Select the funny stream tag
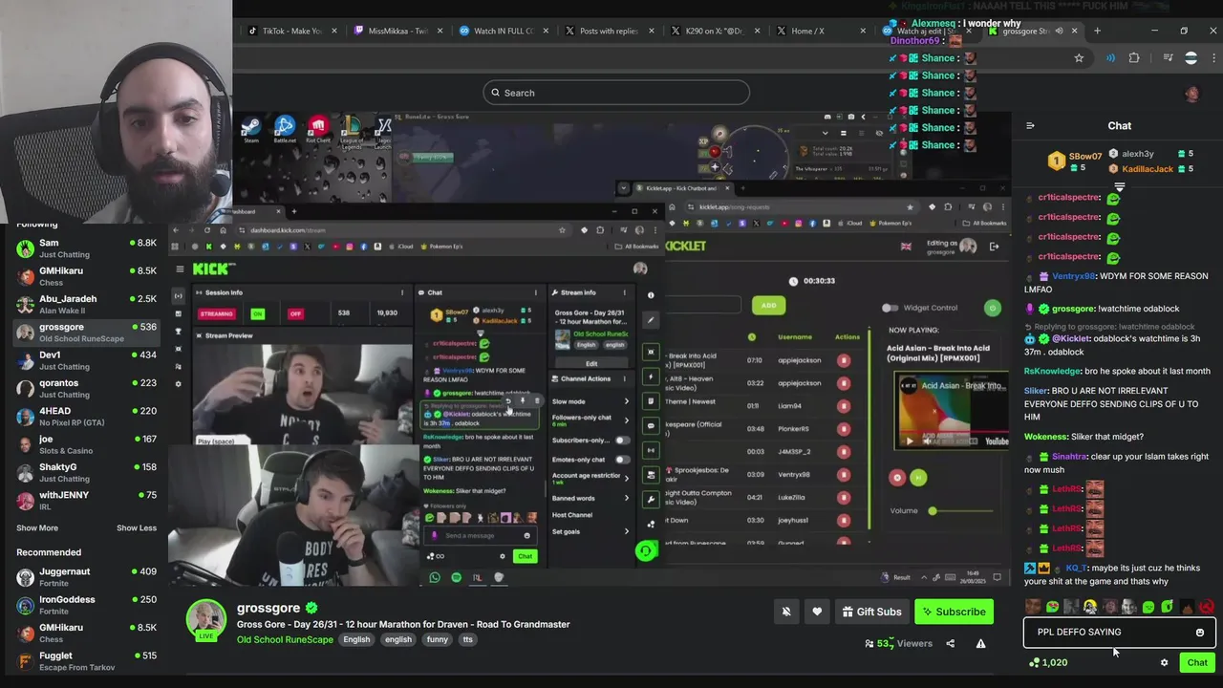The width and height of the screenshot is (1223, 688). coord(437,639)
